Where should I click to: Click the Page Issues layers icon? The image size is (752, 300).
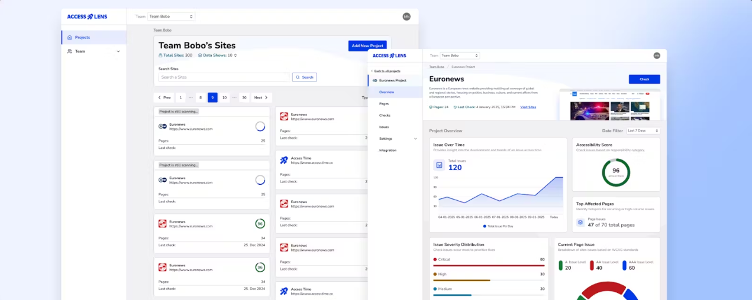pyautogui.click(x=581, y=222)
